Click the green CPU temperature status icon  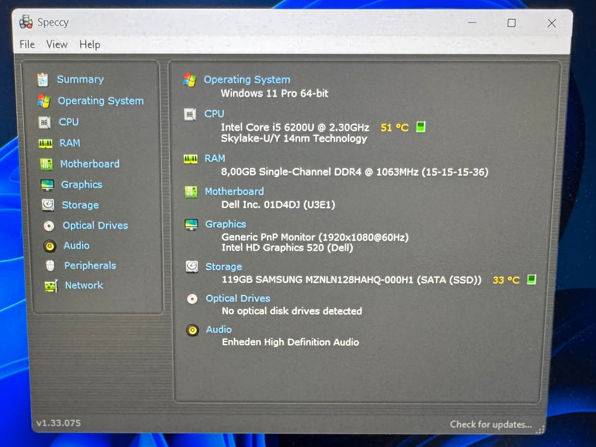(420, 127)
